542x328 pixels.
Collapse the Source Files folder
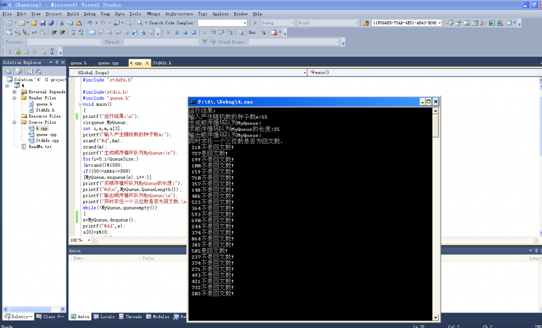pos(15,122)
